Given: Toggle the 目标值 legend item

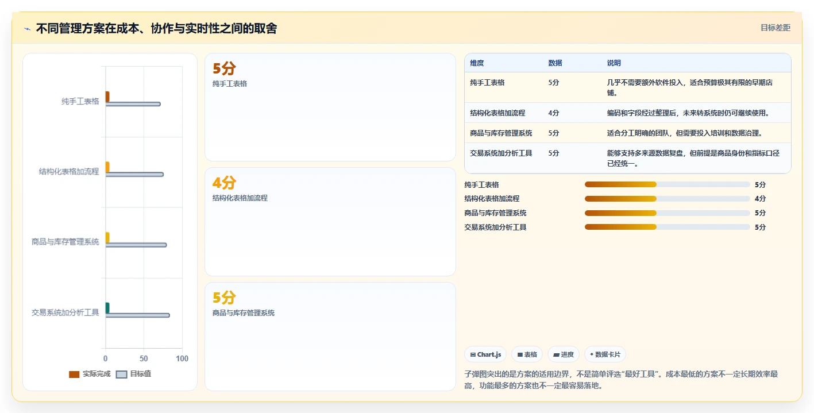Looking at the screenshot, I should click(134, 374).
